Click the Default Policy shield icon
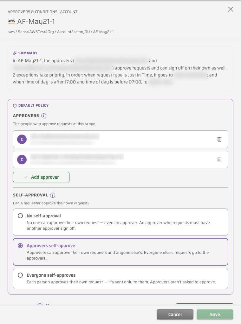 click(x=15, y=106)
